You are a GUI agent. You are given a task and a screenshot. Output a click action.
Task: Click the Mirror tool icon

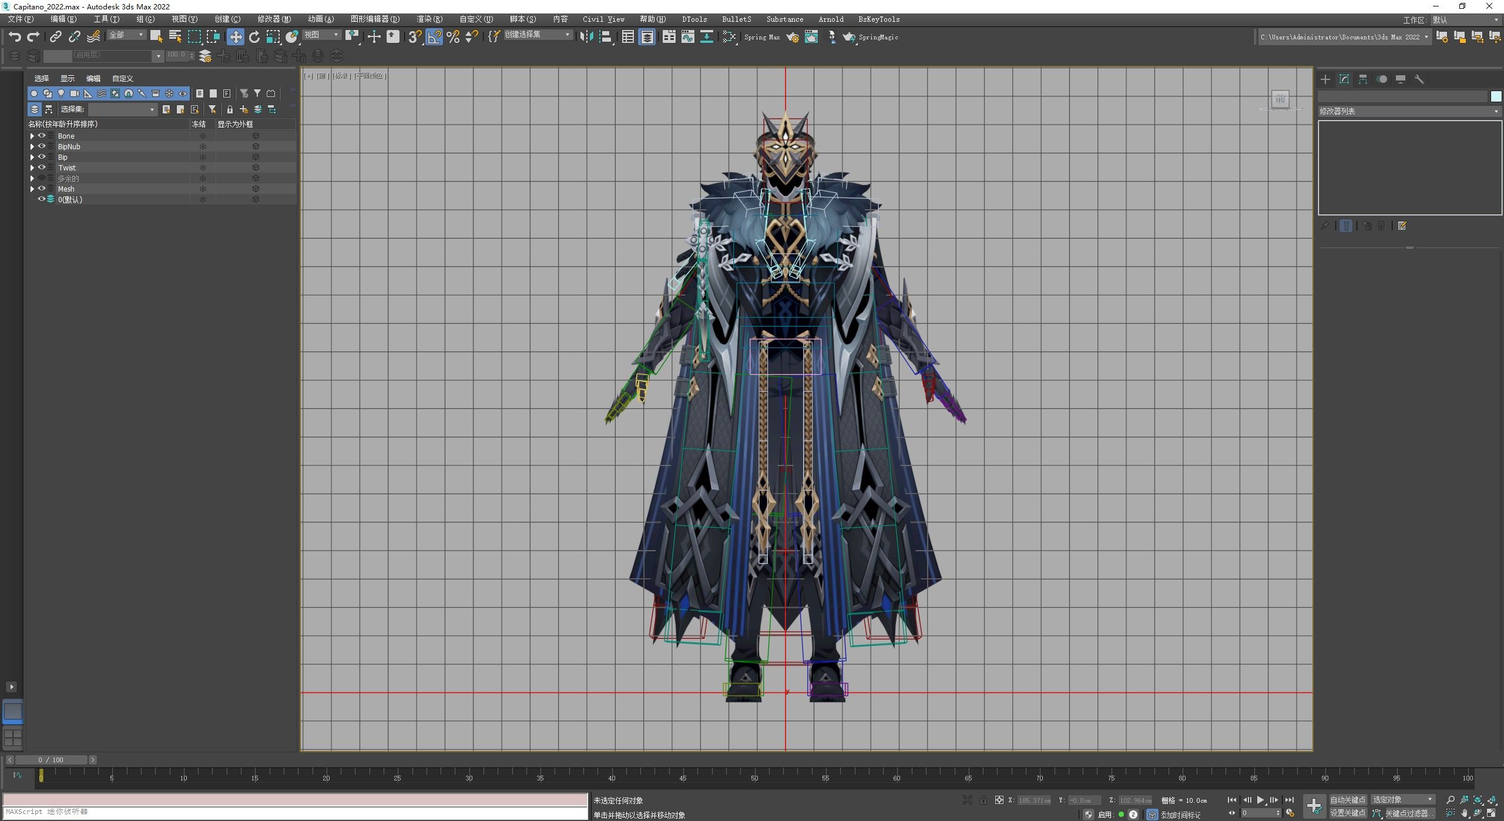[x=586, y=37]
